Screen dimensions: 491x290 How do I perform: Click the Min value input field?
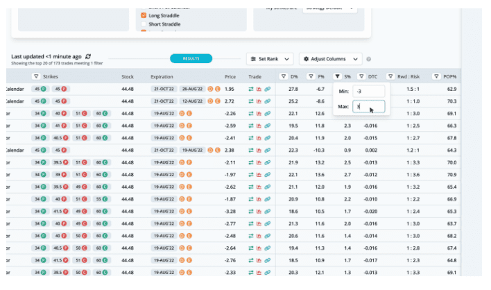click(368, 91)
